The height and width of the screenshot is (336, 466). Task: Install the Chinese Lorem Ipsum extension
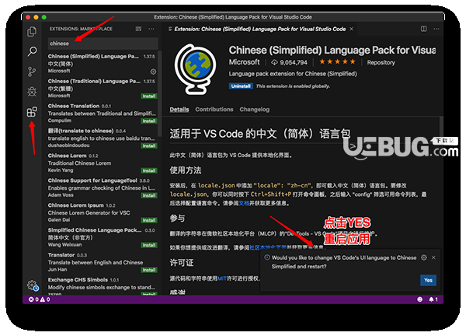(149, 221)
